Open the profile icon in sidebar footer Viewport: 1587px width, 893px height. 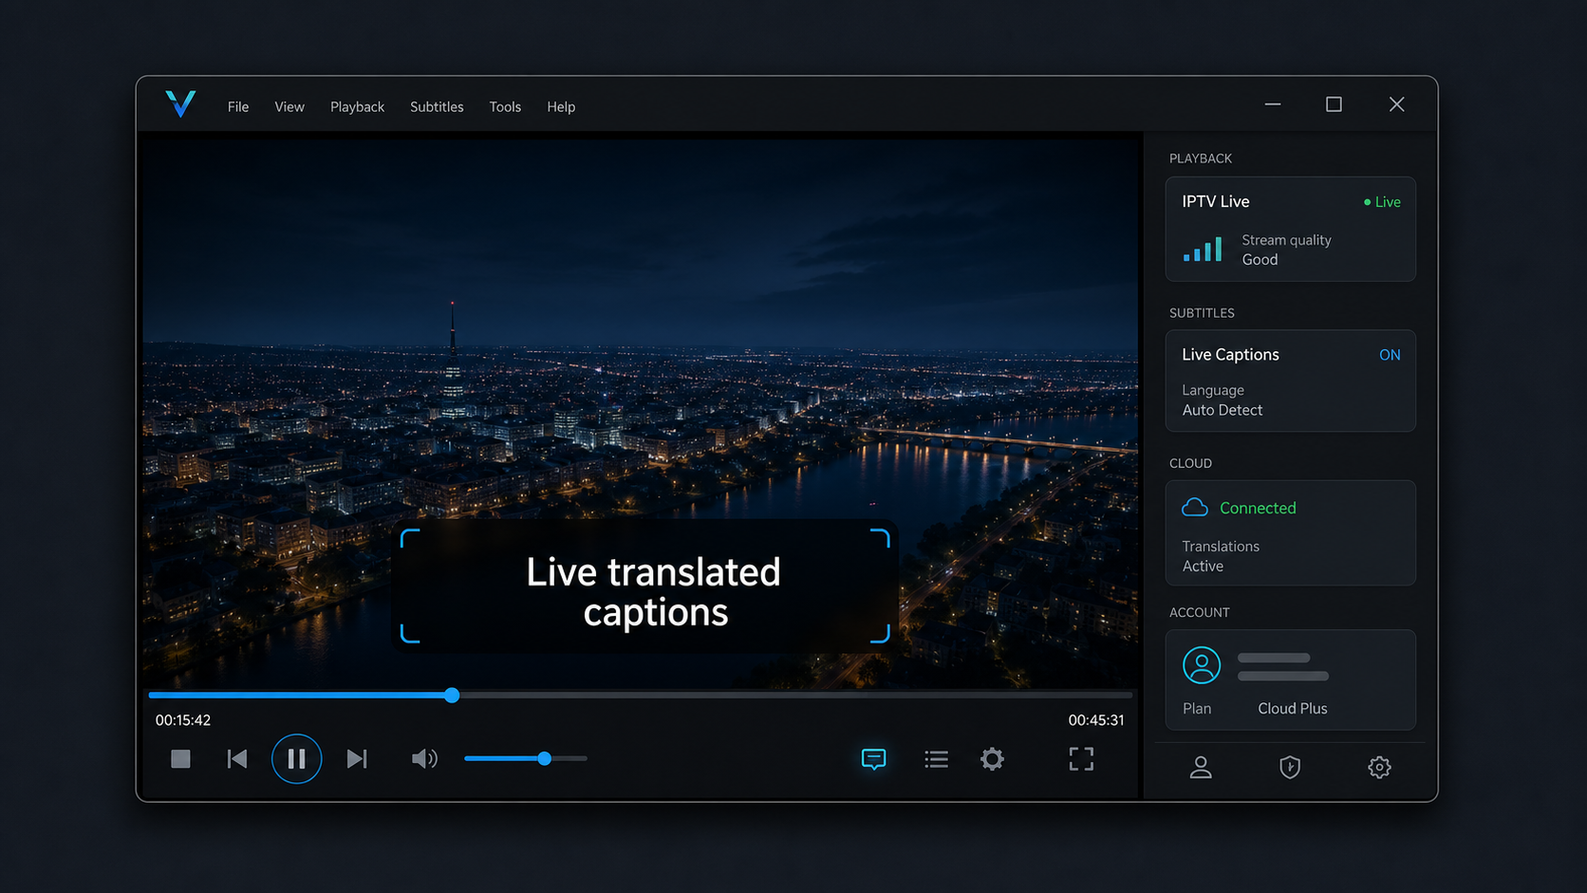click(x=1201, y=767)
